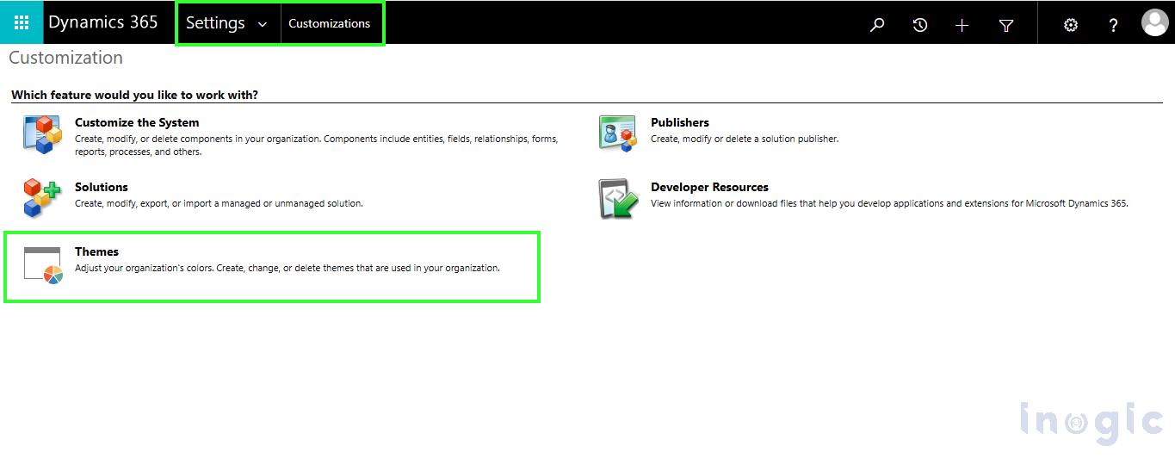
Task: Open advanced find funnel icon
Action: [1005, 26]
